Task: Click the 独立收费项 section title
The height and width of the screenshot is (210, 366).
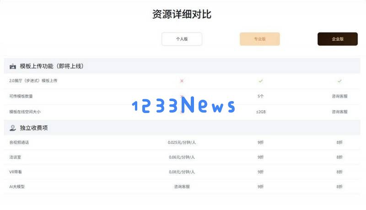Action: 34,128
